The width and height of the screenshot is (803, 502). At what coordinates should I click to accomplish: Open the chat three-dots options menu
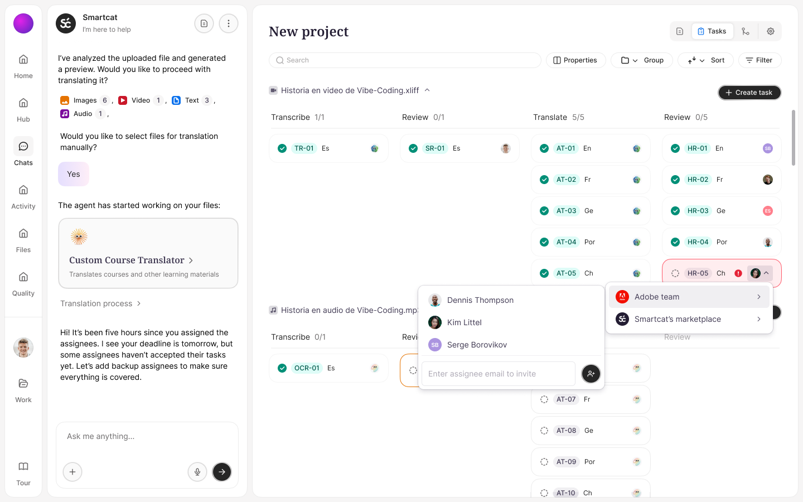pyautogui.click(x=229, y=23)
